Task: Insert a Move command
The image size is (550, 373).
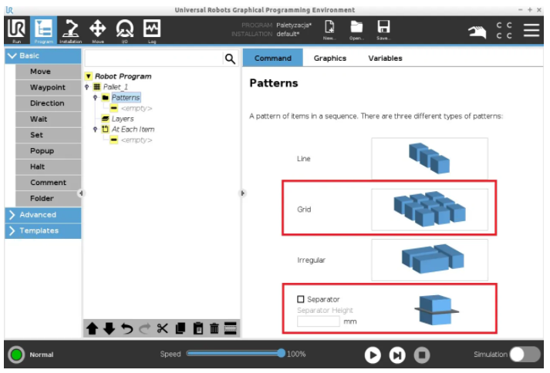Action: coord(49,72)
